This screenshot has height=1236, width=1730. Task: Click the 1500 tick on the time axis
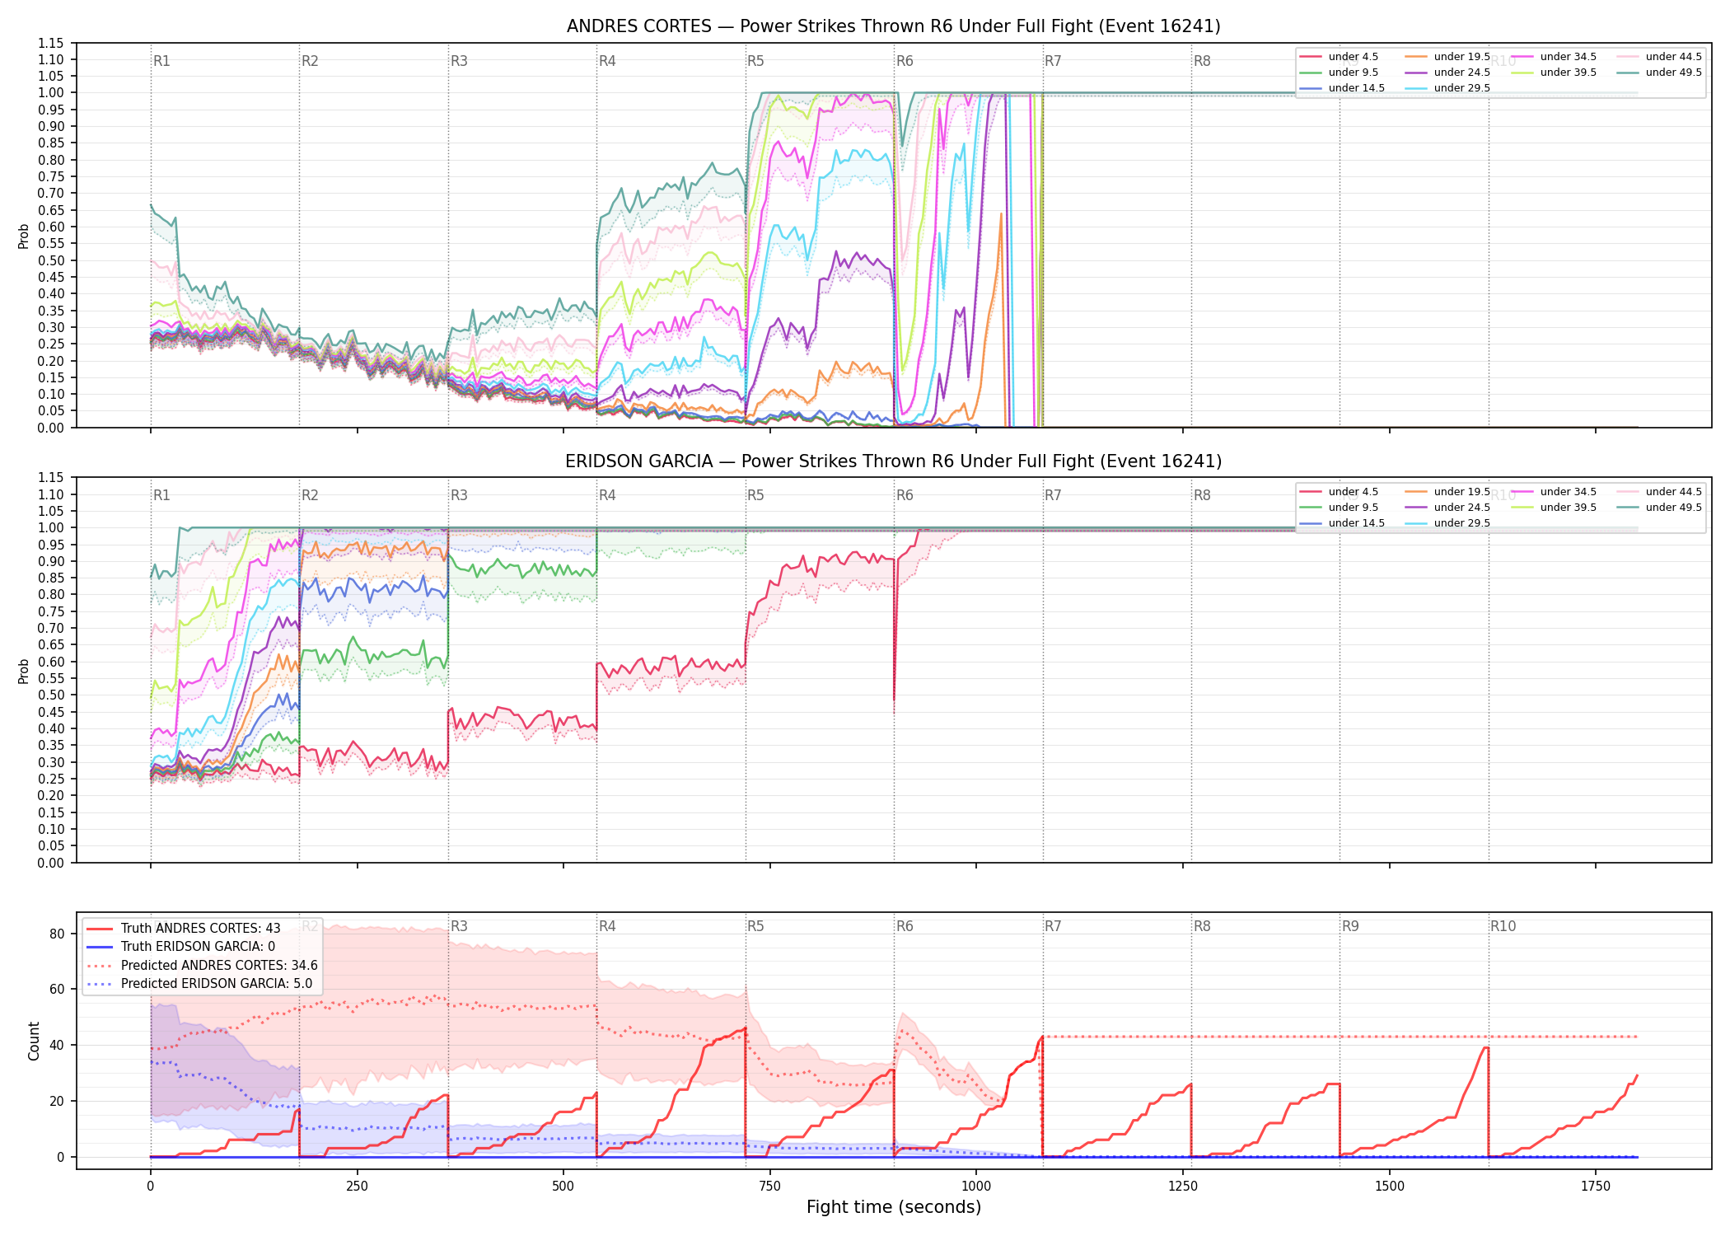[1390, 1187]
